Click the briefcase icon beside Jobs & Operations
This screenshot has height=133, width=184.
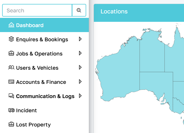click(11, 54)
